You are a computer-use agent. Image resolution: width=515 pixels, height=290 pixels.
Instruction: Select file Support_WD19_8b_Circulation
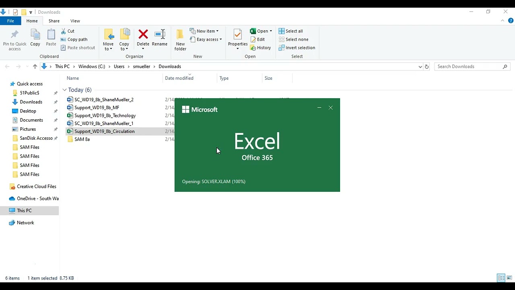pyautogui.click(x=105, y=131)
